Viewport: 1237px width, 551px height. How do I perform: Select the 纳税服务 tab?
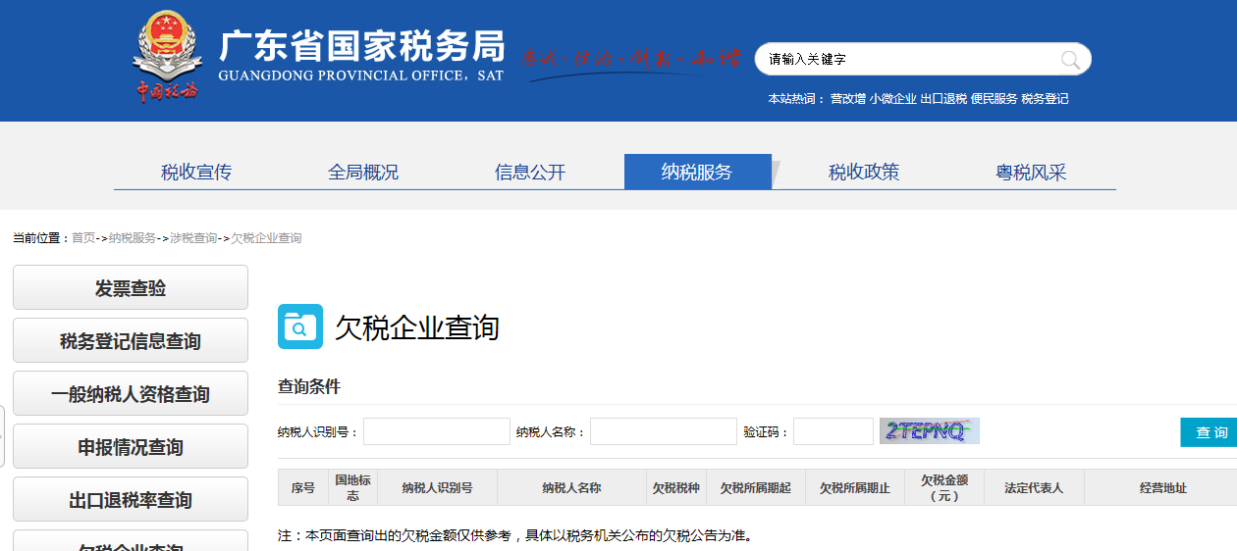click(697, 173)
